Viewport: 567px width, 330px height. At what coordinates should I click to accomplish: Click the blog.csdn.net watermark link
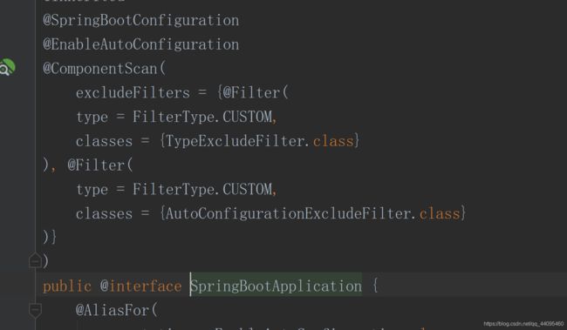pyautogui.click(x=523, y=324)
